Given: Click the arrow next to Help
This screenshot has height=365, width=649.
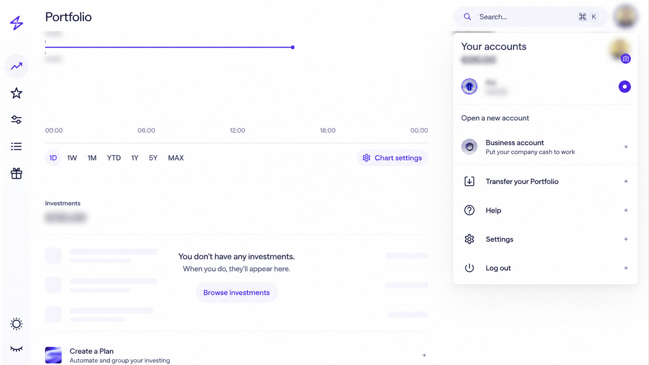Looking at the screenshot, I should click(x=626, y=210).
